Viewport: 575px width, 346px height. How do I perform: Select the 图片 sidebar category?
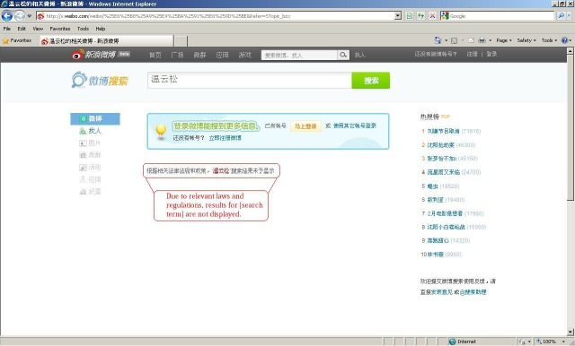pos(90,143)
